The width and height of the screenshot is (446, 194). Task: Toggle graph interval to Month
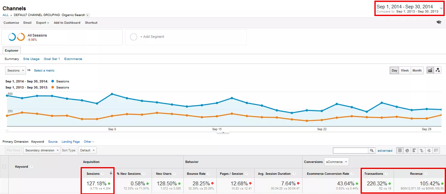point(417,71)
